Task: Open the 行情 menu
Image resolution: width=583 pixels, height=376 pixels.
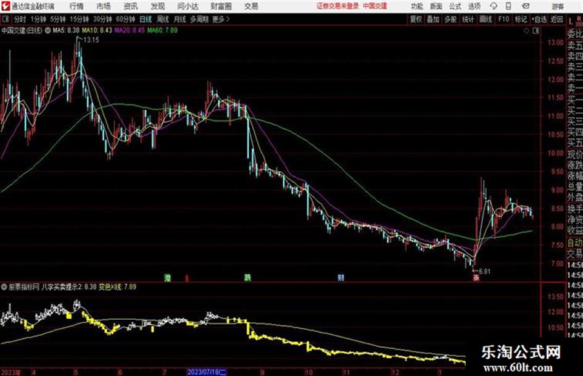Action: 76,6
